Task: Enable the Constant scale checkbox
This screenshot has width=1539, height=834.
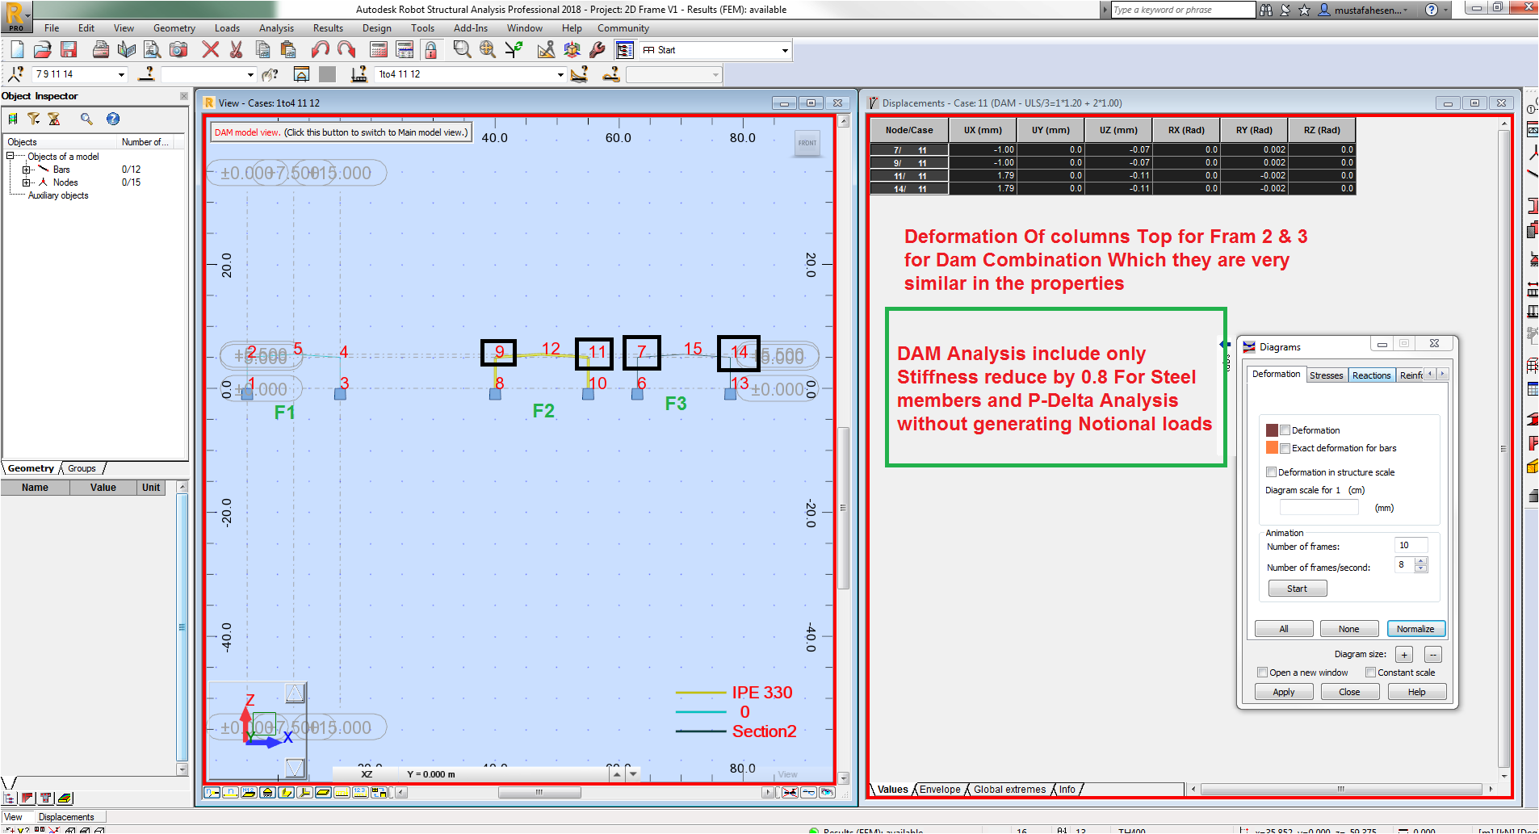Action: pyautogui.click(x=1370, y=673)
